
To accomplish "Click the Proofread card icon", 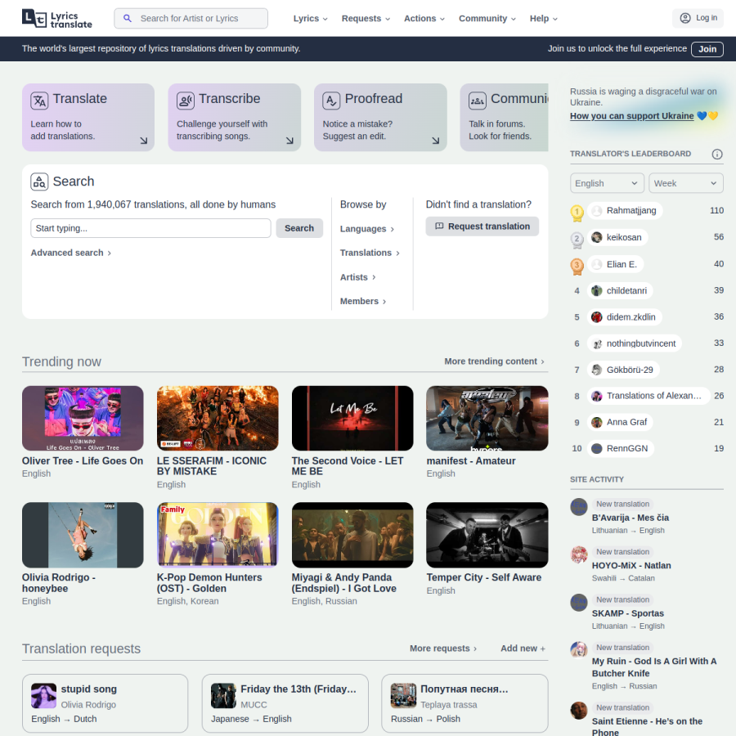I will pyautogui.click(x=331, y=101).
